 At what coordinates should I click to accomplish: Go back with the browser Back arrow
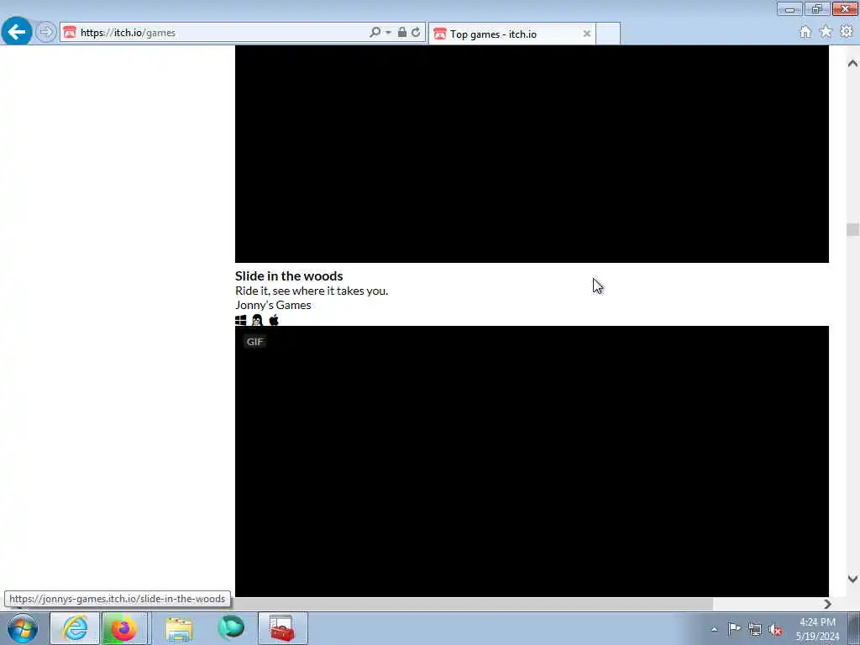(17, 32)
